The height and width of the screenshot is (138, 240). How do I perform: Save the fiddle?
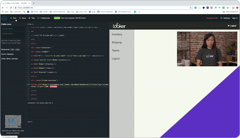pos(22,18)
